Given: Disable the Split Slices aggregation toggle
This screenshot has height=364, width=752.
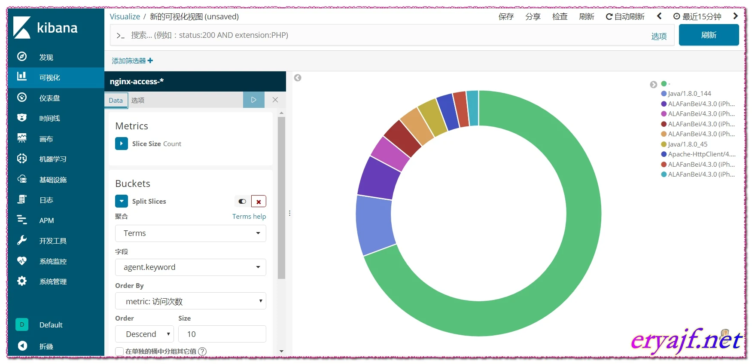Looking at the screenshot, I should [x=242, y=201].
